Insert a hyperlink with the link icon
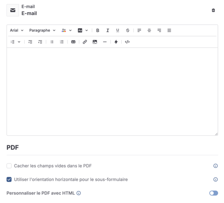The height and width of the screenshot is (203, 224). pos(85,42)
